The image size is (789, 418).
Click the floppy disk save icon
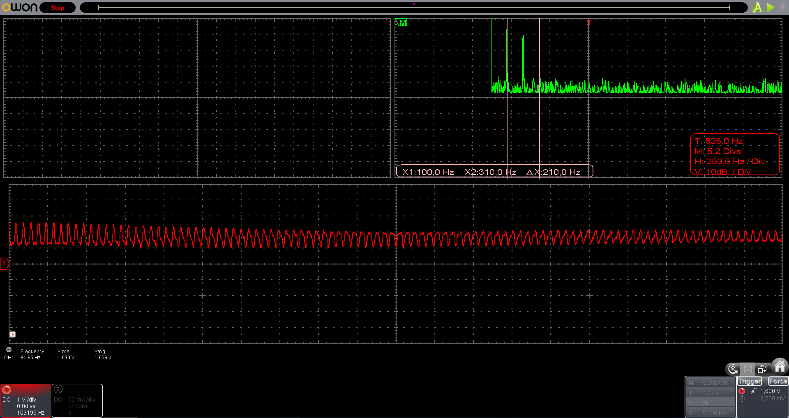click(748, 369)
